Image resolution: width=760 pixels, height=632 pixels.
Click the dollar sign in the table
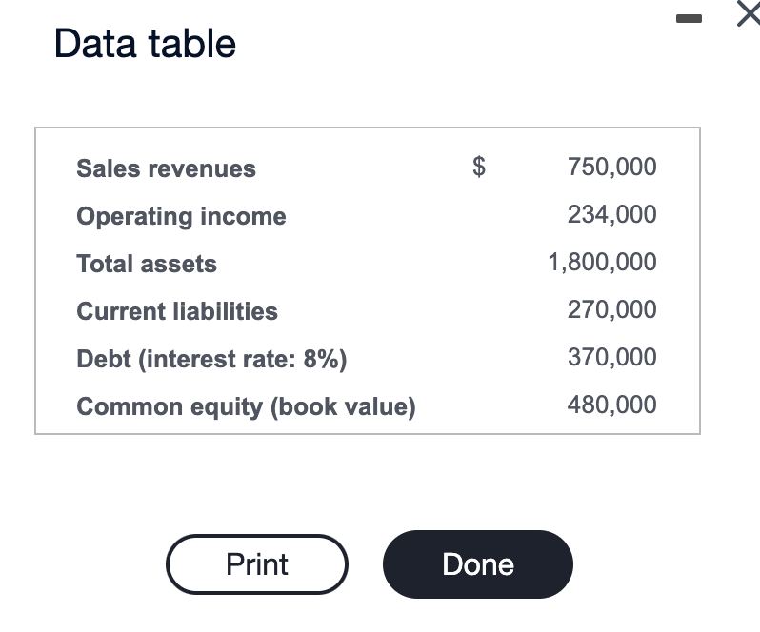pos(479,168)
